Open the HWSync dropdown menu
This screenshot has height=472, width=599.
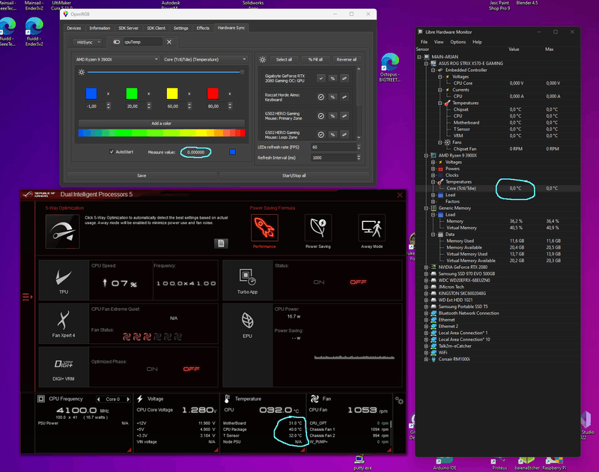88,42
